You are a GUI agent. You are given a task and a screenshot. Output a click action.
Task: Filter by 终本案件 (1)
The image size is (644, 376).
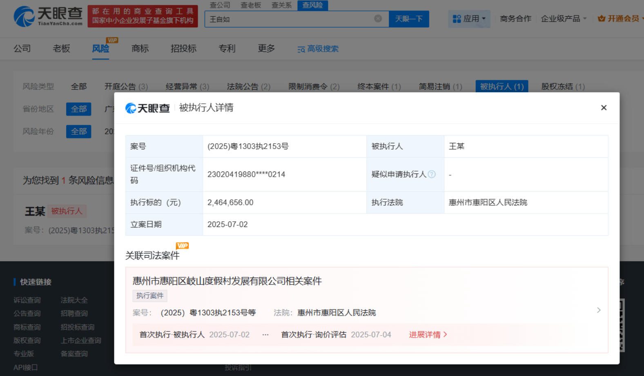coord(379,87)
